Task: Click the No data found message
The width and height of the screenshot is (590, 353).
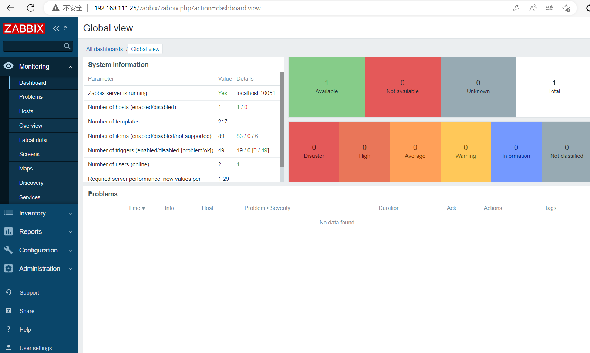Action: [x=337, y=223]
